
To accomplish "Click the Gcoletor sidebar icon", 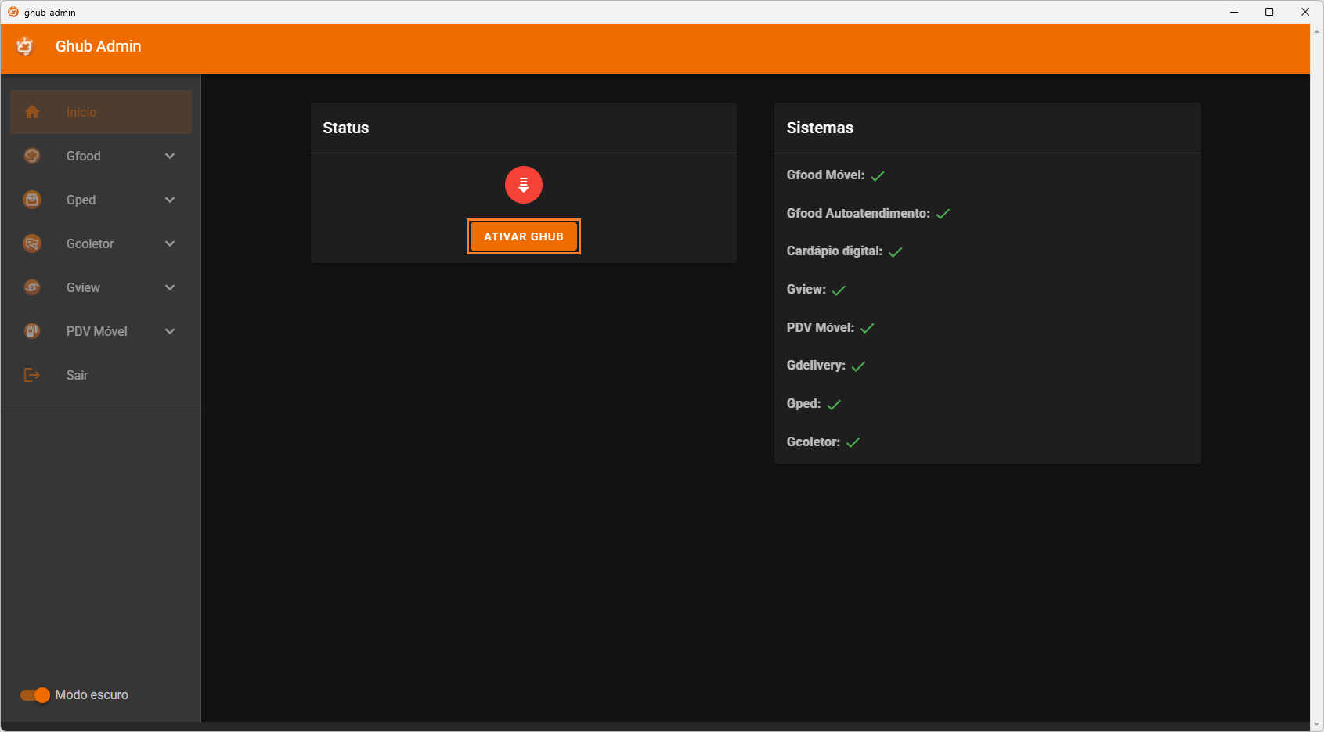I will coord(32,243).
